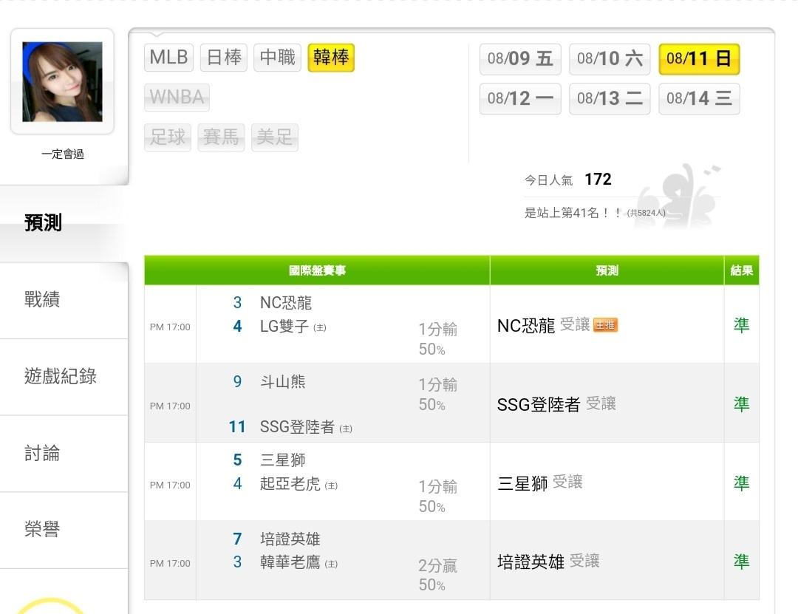The width and height of the screenshot is (798, 614).
Task: Click the score 11 for SSG登陸者
Action: [237, 426]
